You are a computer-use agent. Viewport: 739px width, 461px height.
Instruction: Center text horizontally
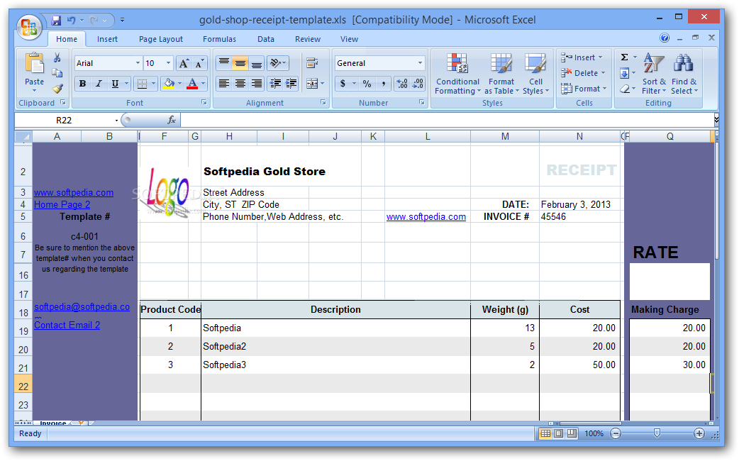tap(240, 84)
